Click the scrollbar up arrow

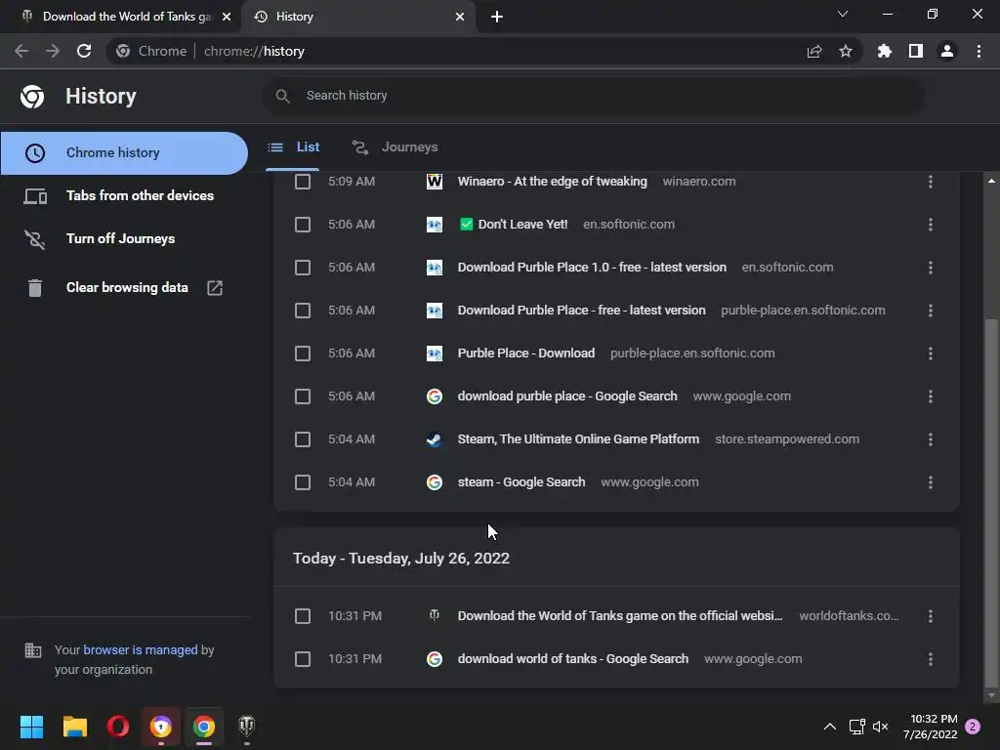[991, 181]
